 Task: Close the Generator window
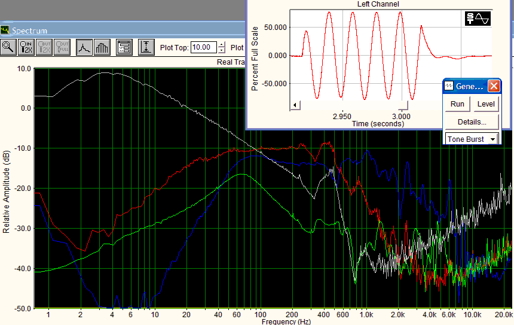pyautogui.click(x=494, y=86)
